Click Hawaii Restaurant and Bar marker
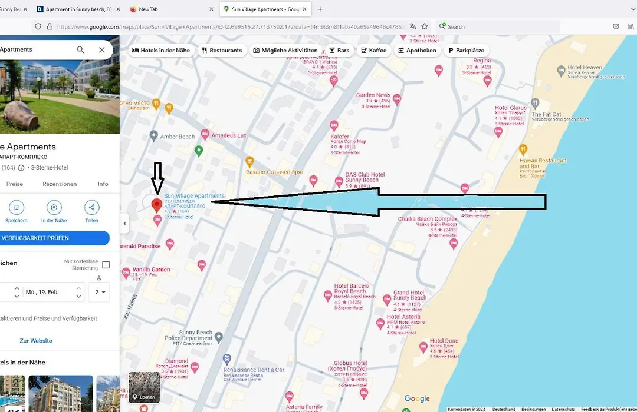The height and width of the screenshot is (412, 637). click(x=523, y=149)
